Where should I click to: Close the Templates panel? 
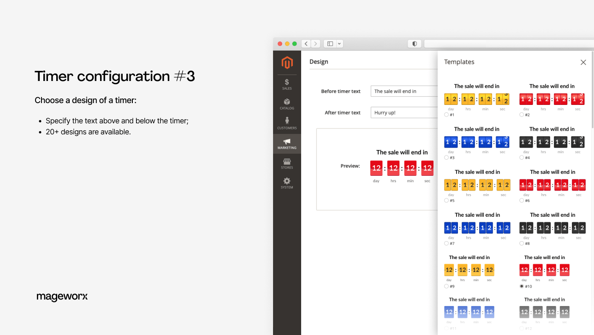coord(583,62)
